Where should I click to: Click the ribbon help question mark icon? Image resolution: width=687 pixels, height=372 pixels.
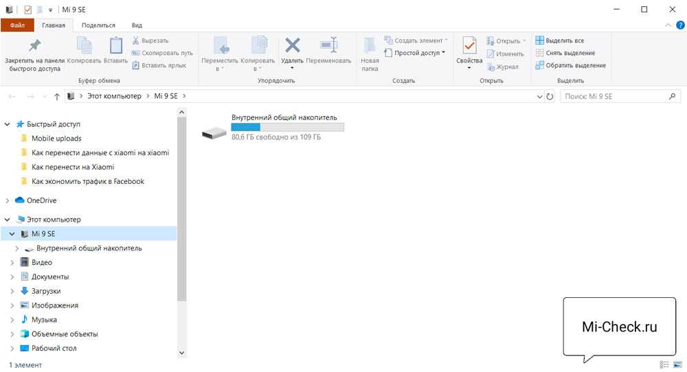pyautogui.click(x=679, y=25)
